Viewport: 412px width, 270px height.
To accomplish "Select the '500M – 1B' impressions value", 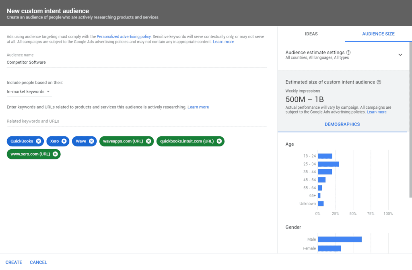I will point(305,99).
